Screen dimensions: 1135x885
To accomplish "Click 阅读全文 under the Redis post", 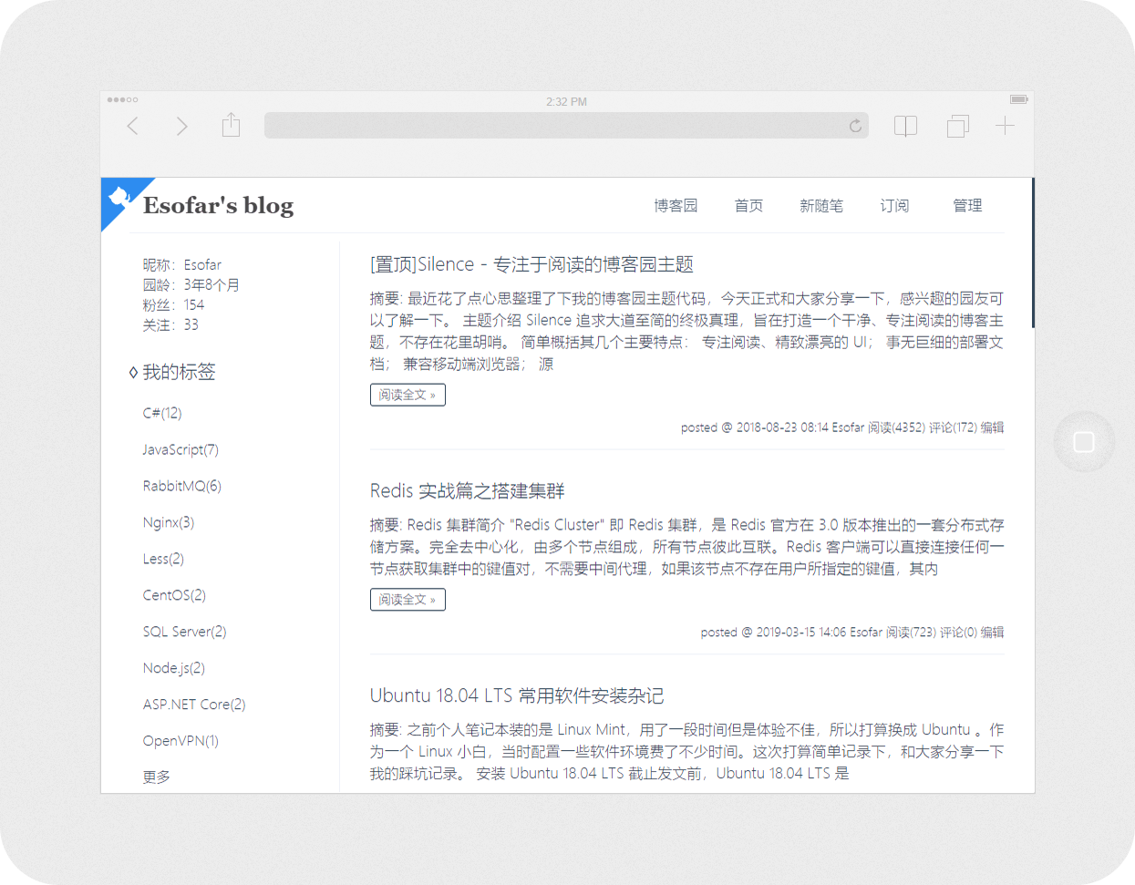I will tap(408, 600).
